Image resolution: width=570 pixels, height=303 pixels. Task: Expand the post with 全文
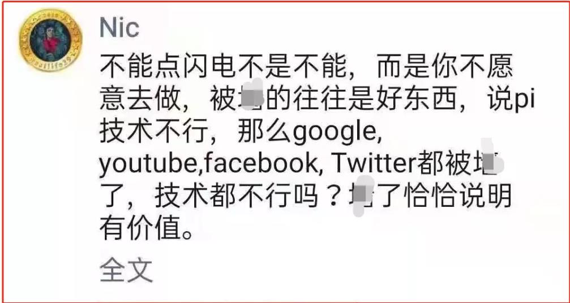pos(126,270)
